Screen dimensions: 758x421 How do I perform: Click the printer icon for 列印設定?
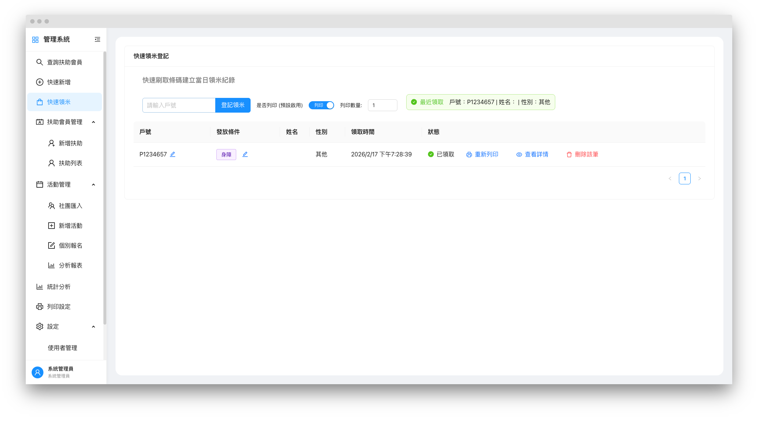(39, 307)
